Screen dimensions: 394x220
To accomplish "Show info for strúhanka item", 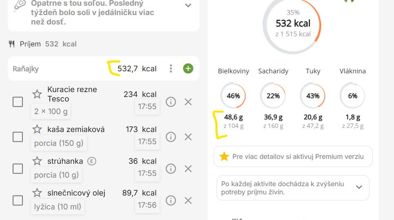I will (x=171, y=168).
